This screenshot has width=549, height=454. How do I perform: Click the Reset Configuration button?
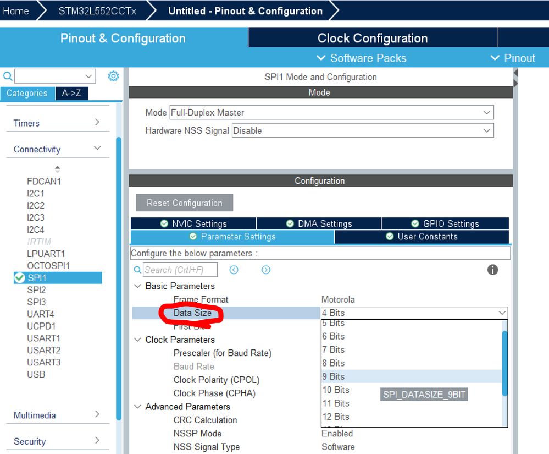point(185,203)
